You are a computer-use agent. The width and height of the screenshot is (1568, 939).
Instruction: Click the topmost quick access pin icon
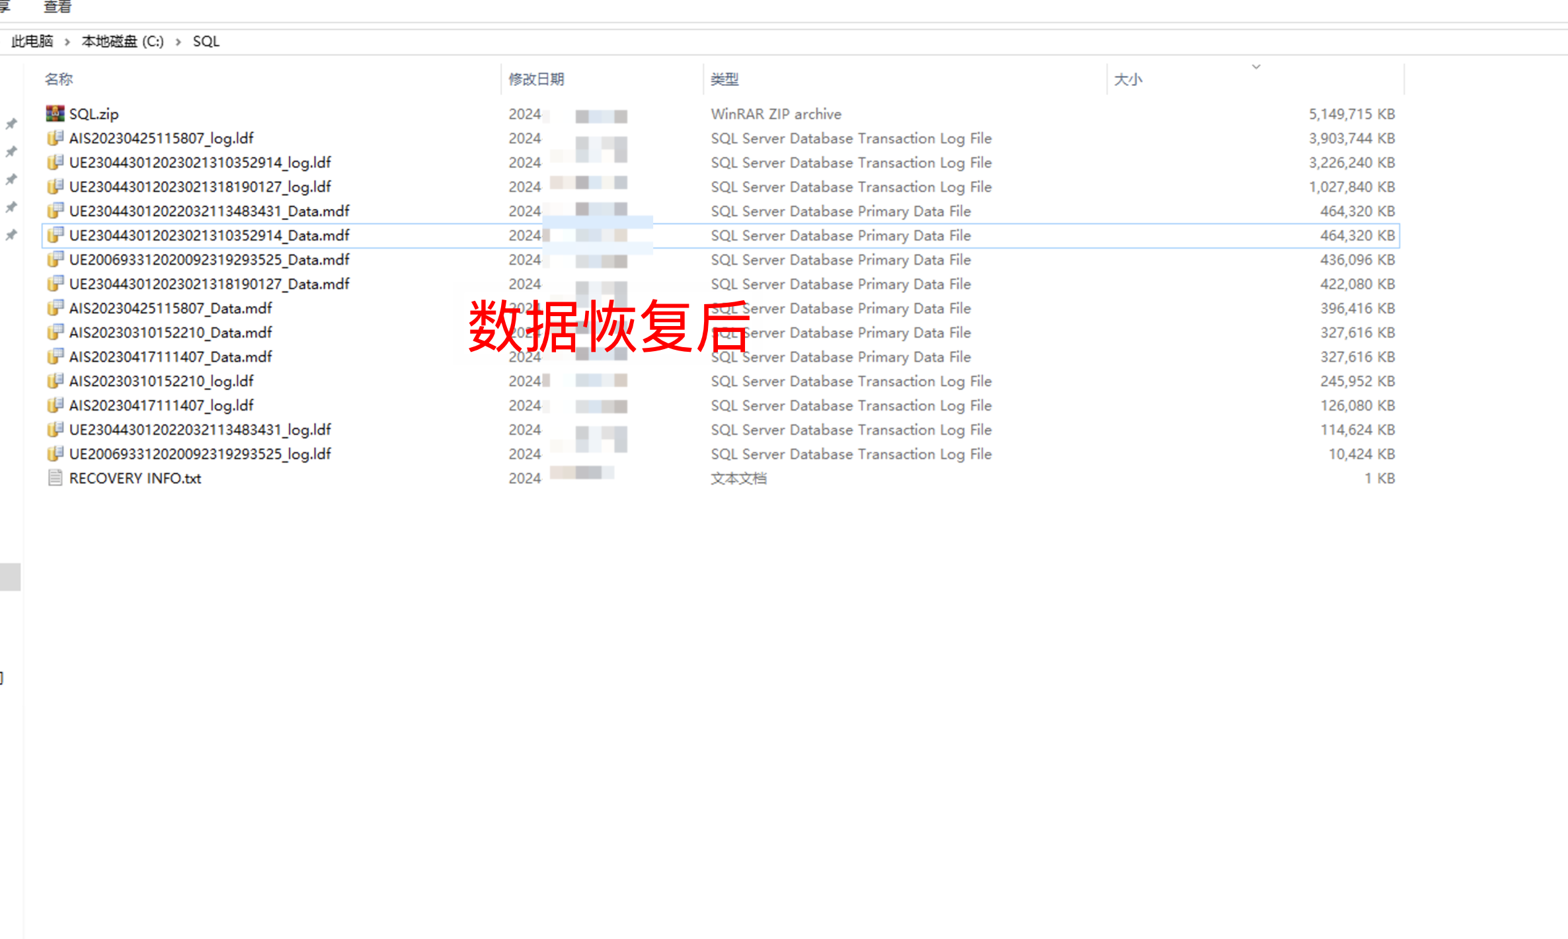(x=11, y=124)
